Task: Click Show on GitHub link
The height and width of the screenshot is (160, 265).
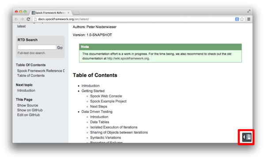Action: tap(30, 110)
